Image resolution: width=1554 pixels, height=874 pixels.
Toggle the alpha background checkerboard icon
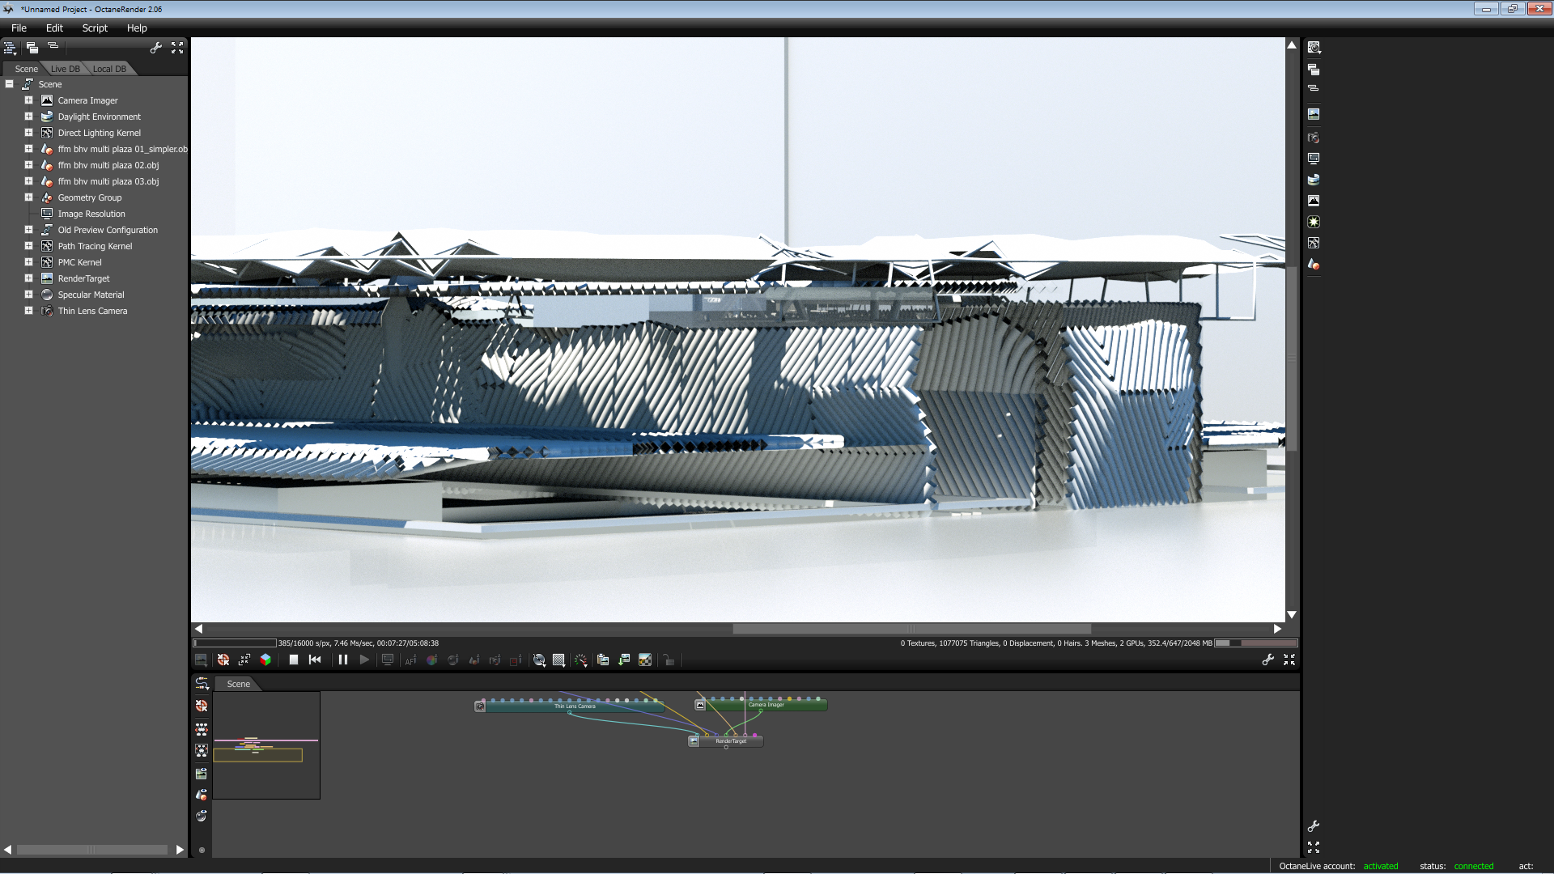645,660
